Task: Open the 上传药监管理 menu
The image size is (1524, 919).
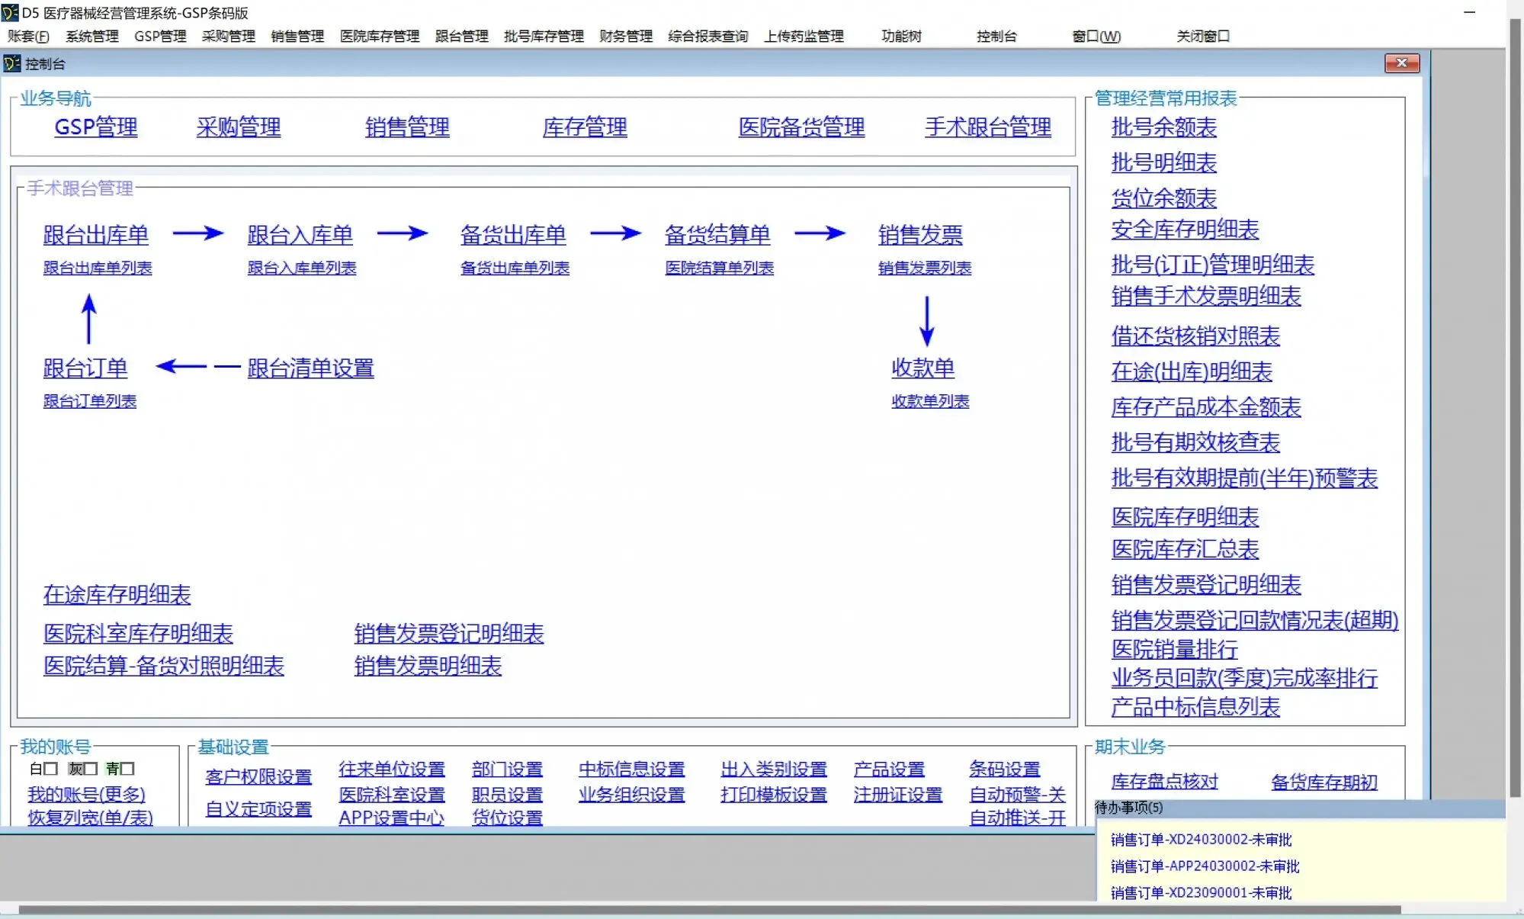Action: 804,36
